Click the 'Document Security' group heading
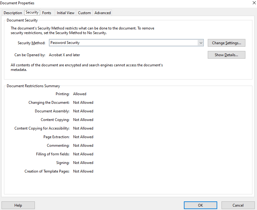 pyautogui.click(x=22, y=20)
